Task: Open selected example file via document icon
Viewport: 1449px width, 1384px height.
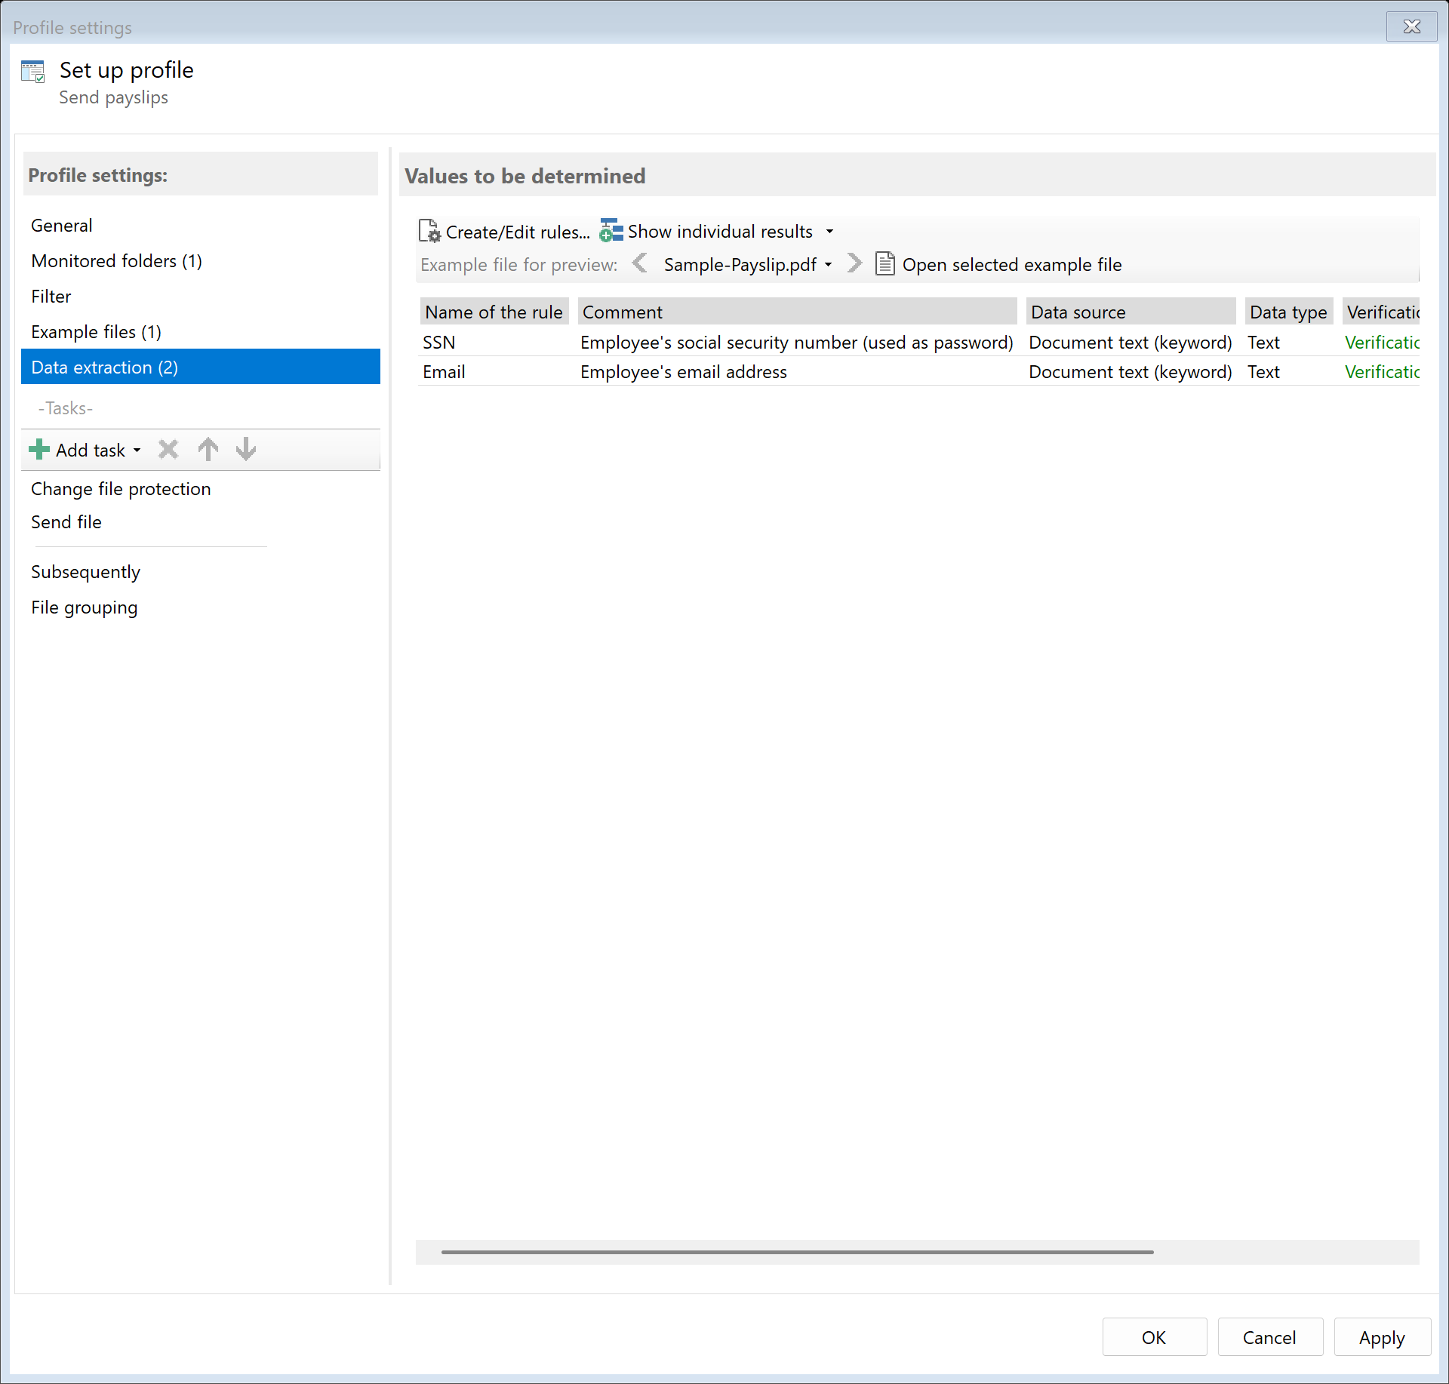Action: coord(884,263)
